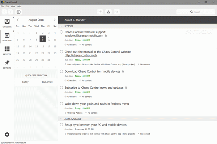
Task: Click the sync circle icon in toolbar
Action: pyautogui.click(x=117, y=12)
